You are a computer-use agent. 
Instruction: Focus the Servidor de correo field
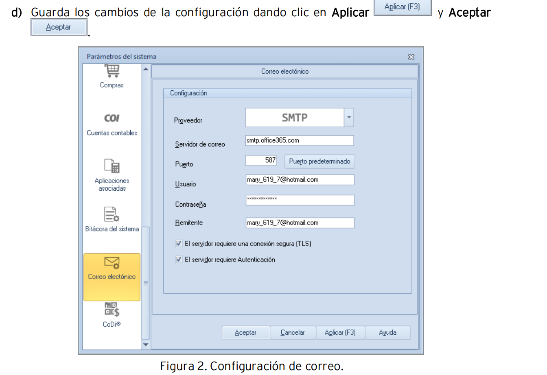click(300, 140)
